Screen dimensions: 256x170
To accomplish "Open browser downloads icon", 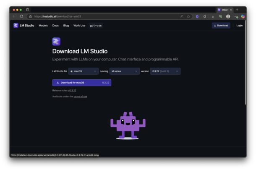I will point(213,16).
